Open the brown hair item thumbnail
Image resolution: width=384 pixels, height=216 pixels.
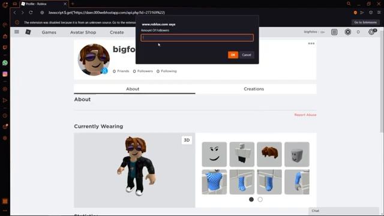coord(269,154)
